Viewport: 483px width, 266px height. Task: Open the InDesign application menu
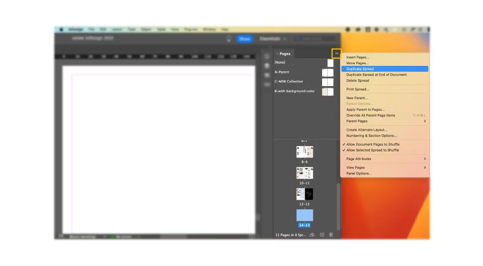[76, 29]
